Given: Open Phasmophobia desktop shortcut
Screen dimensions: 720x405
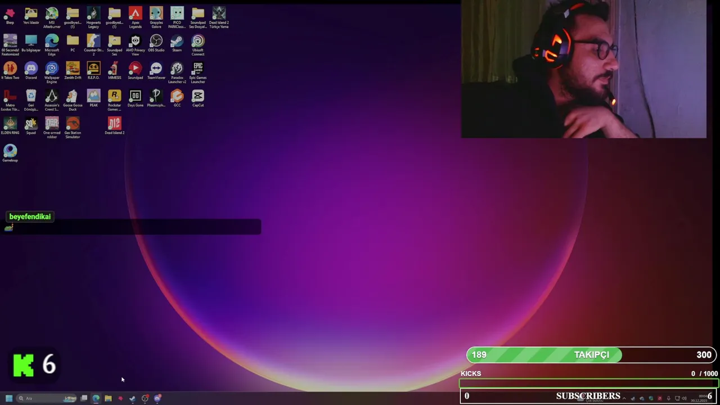Looking at the screenshot, I should (x=156, y=98).
